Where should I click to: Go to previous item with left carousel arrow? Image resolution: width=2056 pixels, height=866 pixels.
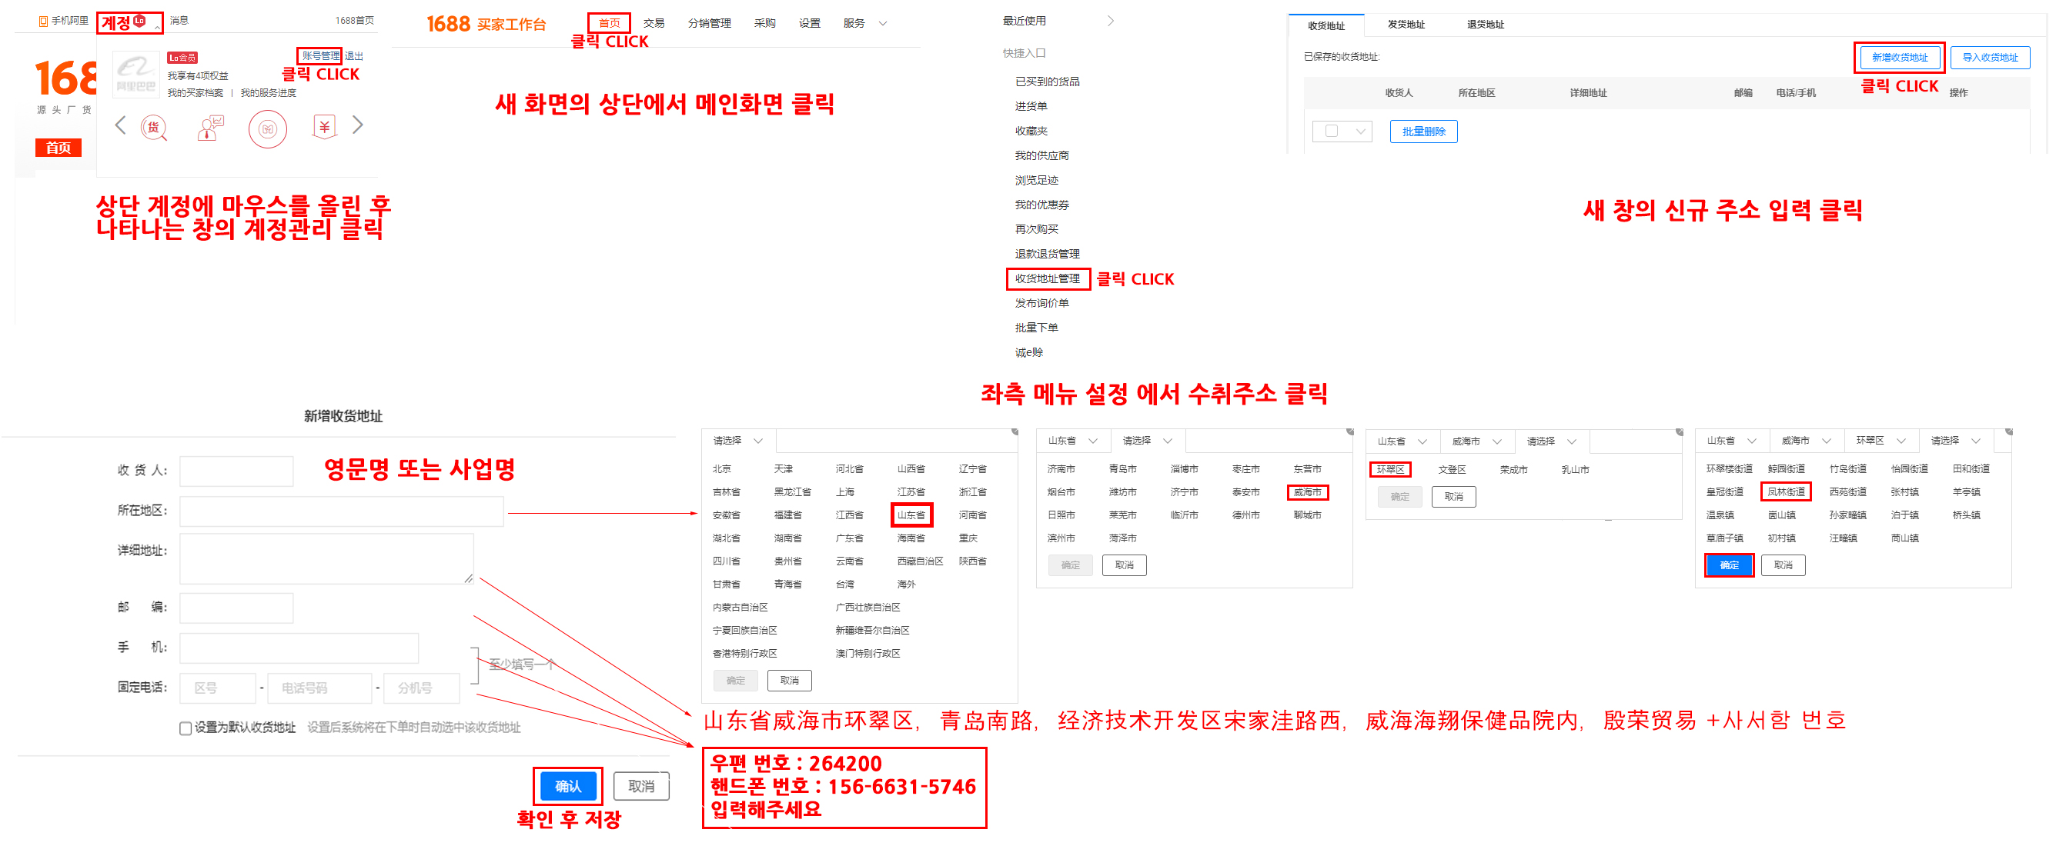point(121,125)
